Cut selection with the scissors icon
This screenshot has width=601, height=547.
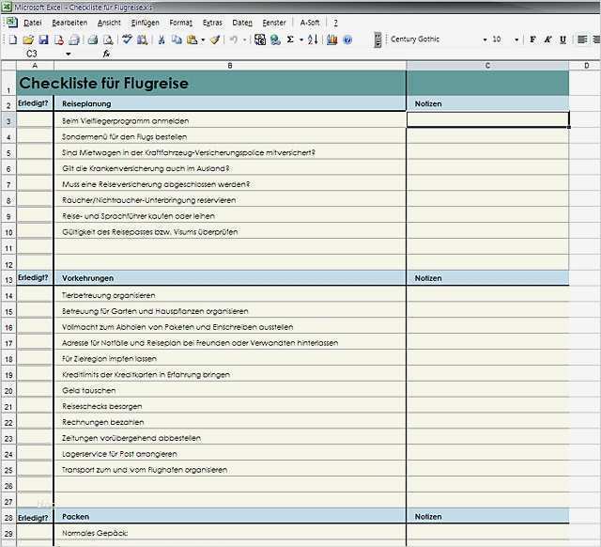click(x=162, y=39)
